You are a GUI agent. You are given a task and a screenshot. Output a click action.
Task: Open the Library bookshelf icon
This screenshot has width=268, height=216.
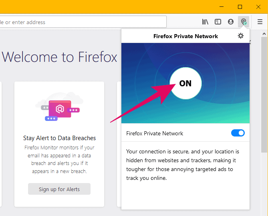point(205,22)
